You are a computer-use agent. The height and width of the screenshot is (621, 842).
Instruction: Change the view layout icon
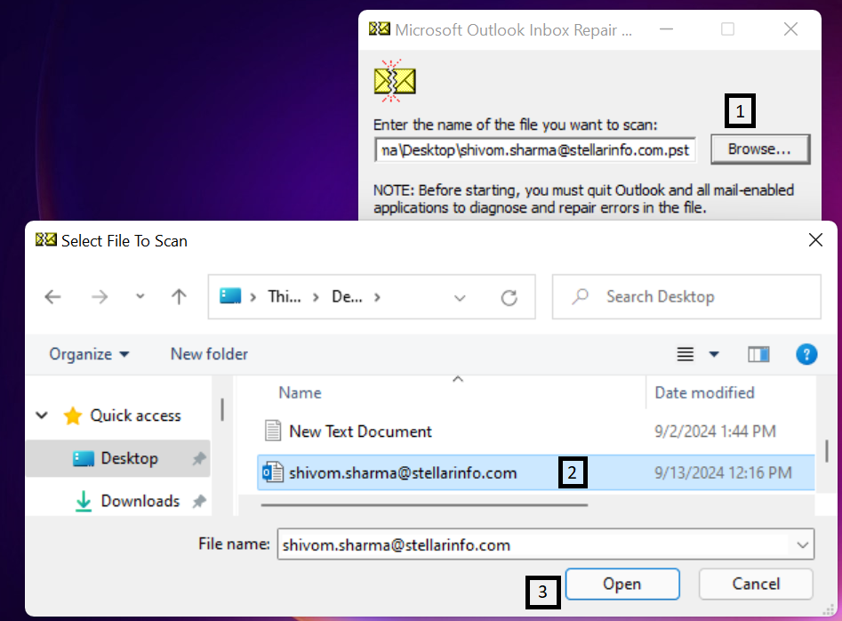[x=686, y=354]
